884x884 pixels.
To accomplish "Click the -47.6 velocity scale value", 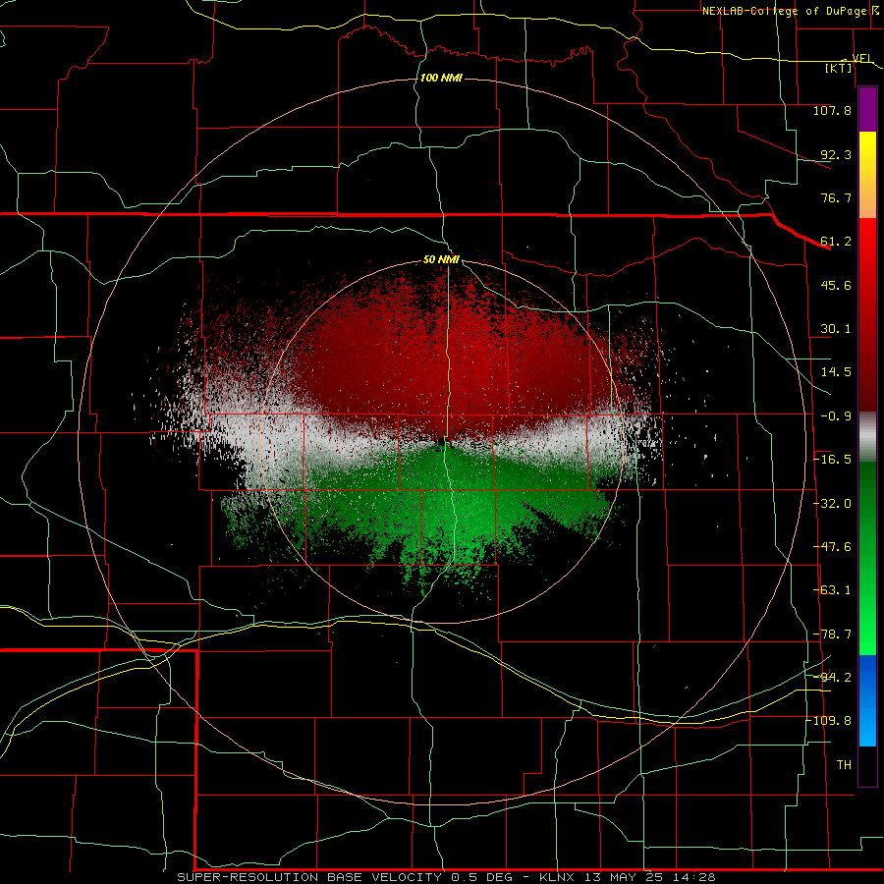I will (832, 547).
